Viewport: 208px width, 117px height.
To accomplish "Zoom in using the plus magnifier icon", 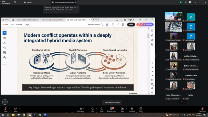I will click(152, 88).
